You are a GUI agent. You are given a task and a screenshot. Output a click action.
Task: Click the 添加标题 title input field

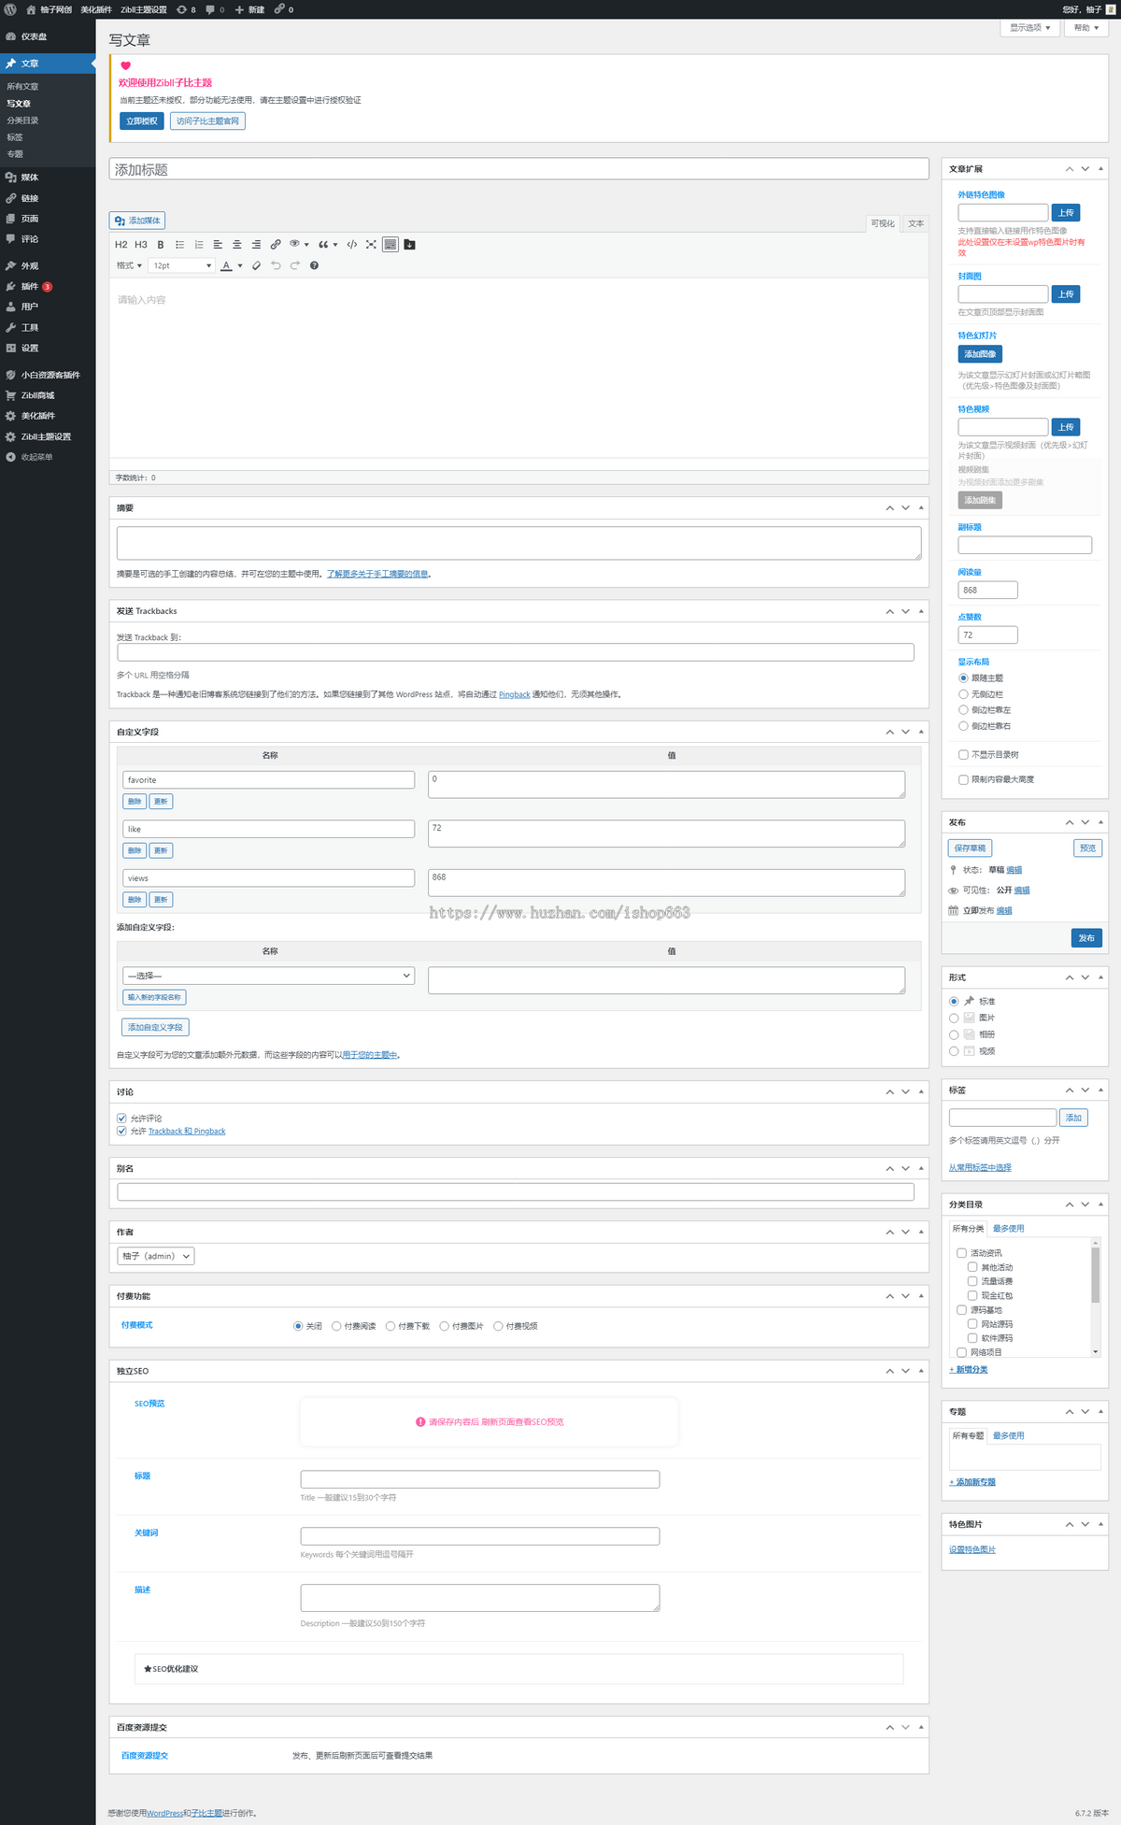pyautogui.click(x=518, y=169)
